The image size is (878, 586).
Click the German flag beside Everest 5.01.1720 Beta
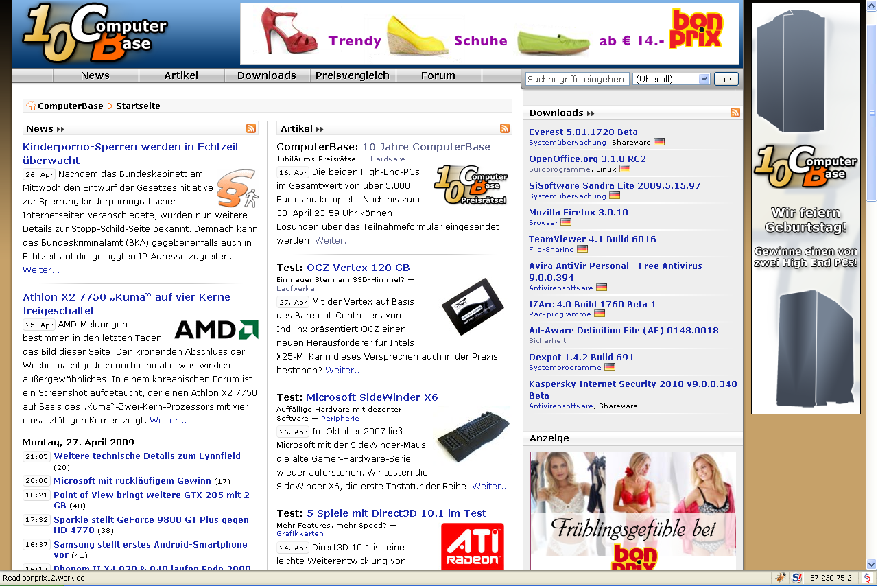(x=659, y=142)
